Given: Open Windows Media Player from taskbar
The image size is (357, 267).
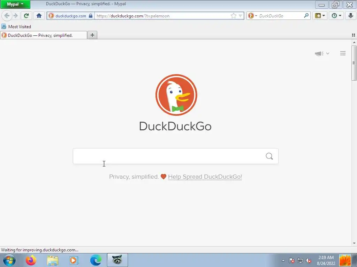Looking at the screenshot, I should [74, 260].
